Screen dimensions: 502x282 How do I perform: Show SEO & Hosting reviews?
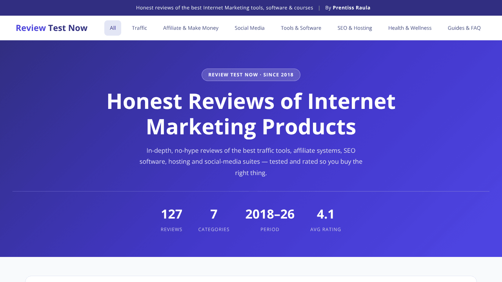tap(355, 28)
